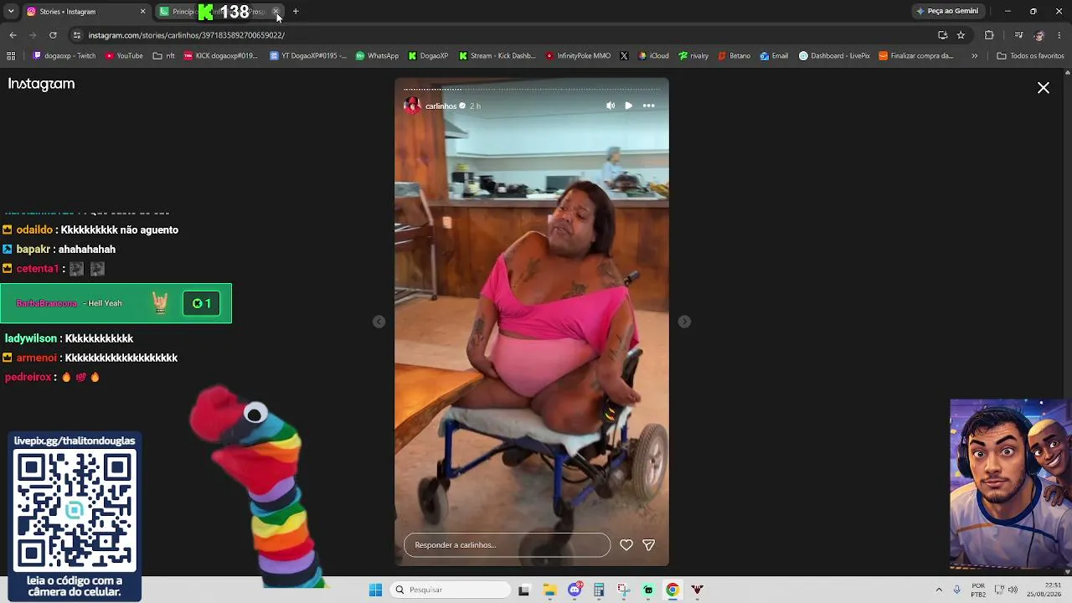Open the Apps grid in bookmarks bar

pyautogui.click(x=11, y=56)
